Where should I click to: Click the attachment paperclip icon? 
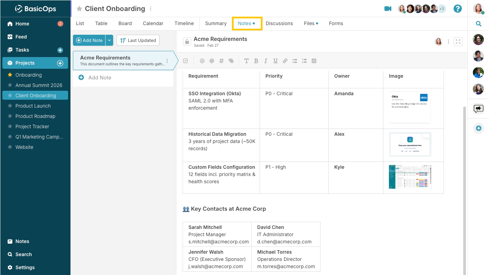pos(231,61)
